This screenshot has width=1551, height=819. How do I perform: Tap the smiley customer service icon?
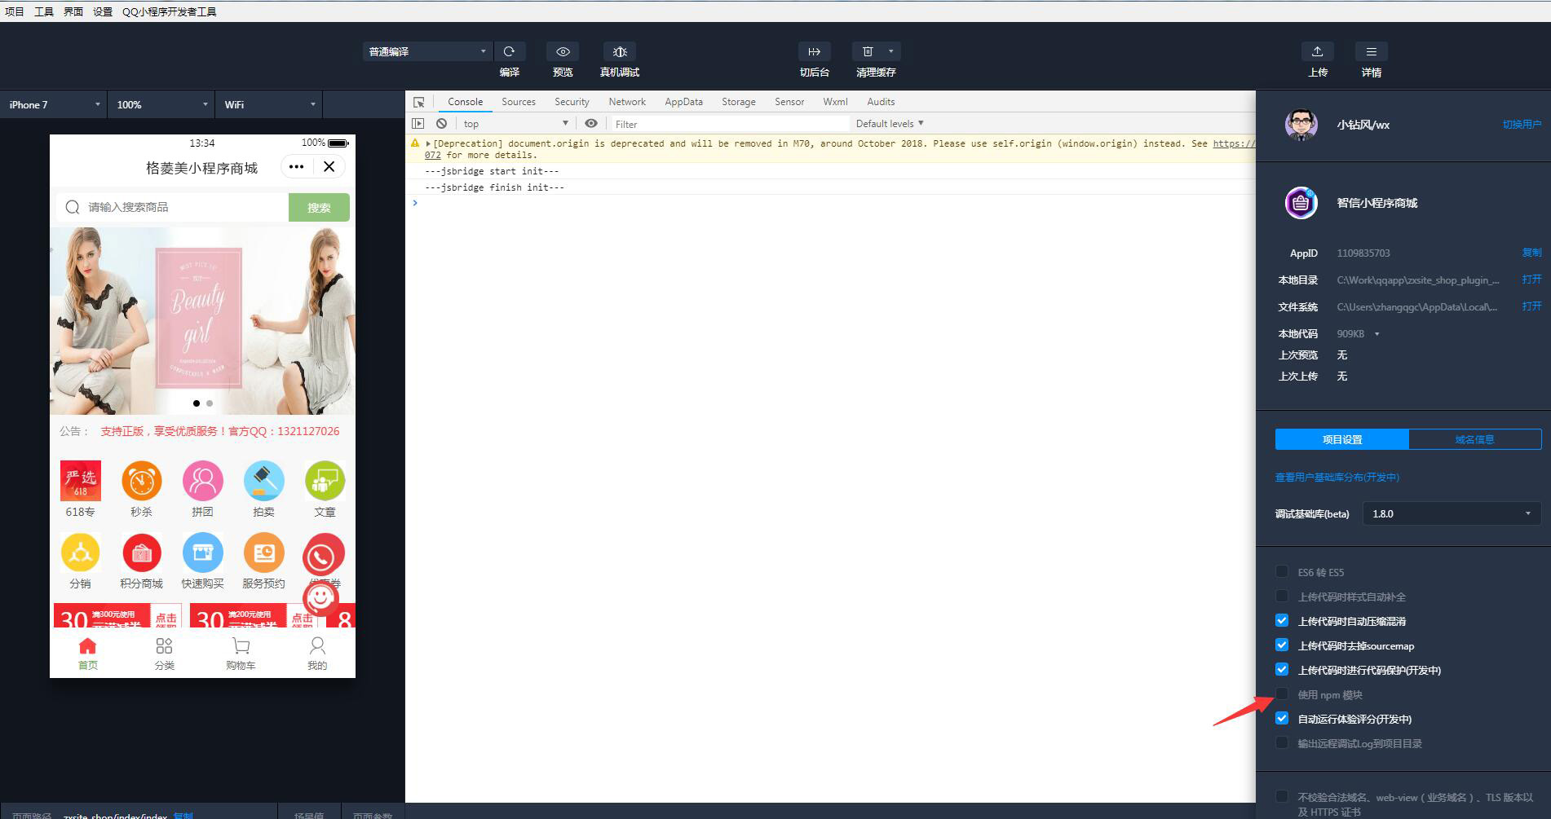pos(320,598)
